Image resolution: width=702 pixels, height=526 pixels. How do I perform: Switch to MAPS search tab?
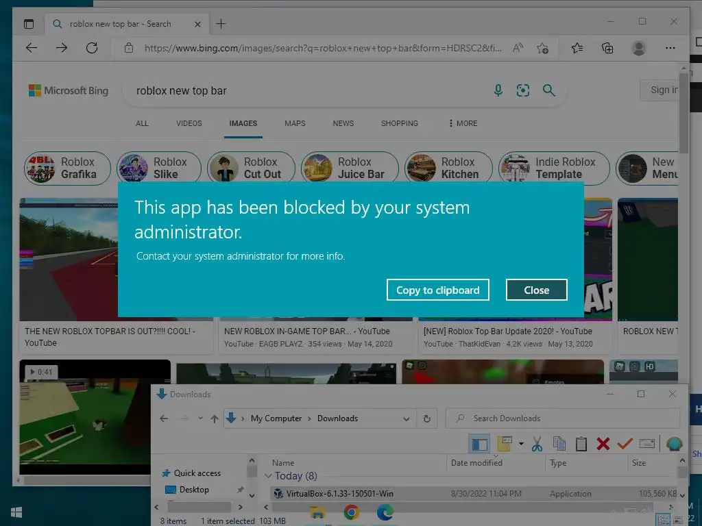pyautogui.click(x=295, y=123)
